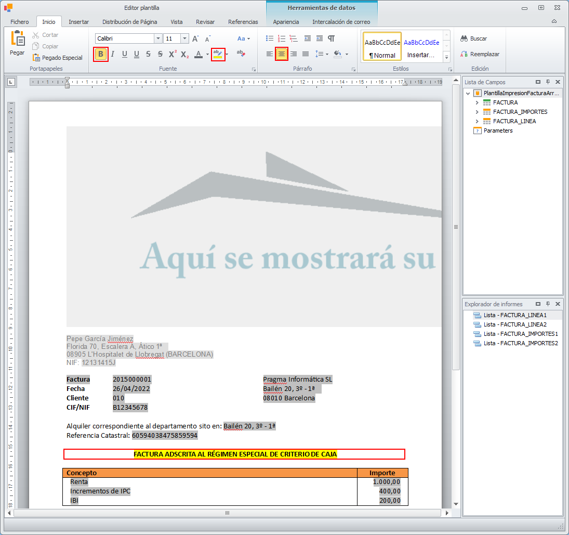Click the Buscar button
Viewport: 569px width, 535px height.
click(x=473, y=38)
